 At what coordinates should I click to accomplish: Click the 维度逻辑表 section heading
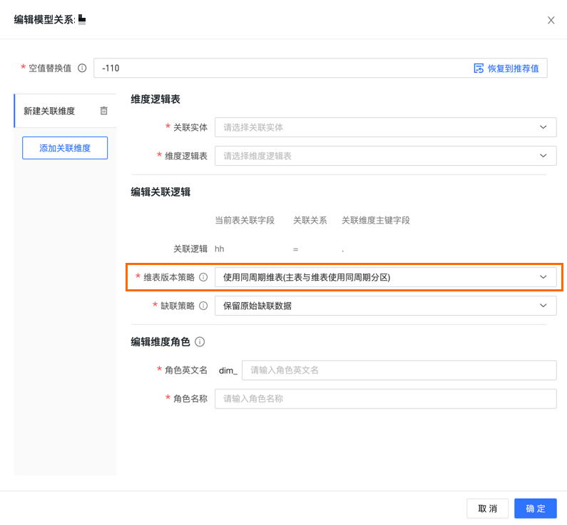click(155, 99)
